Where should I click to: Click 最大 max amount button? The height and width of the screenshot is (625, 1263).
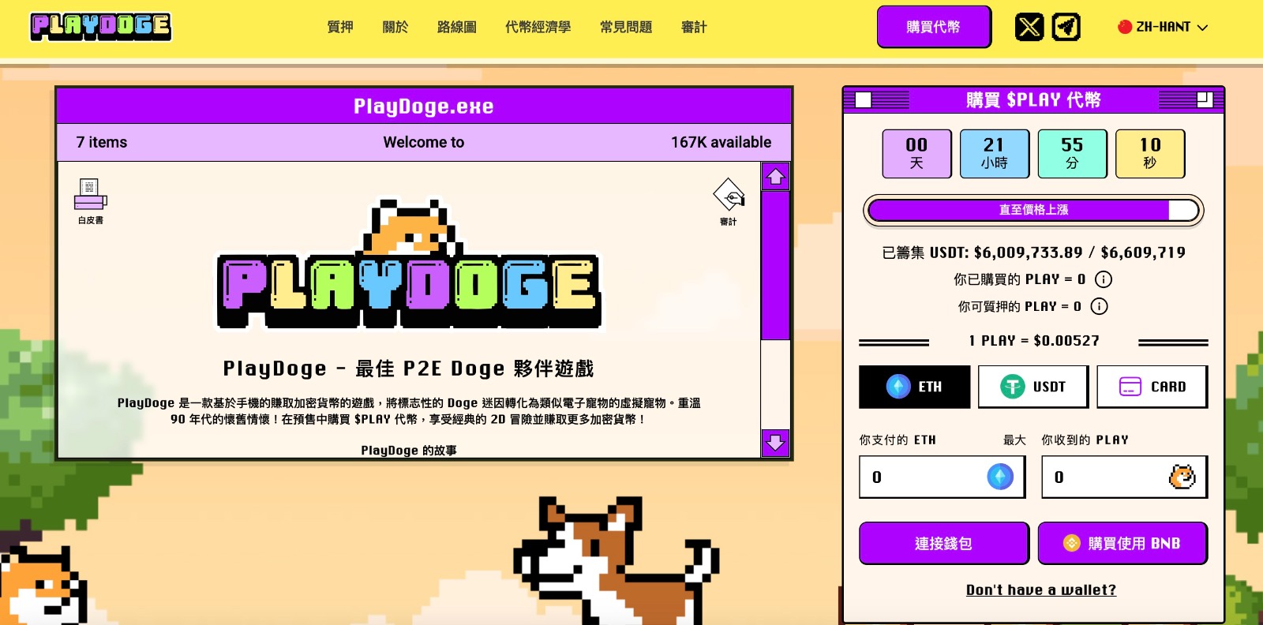1014,440
